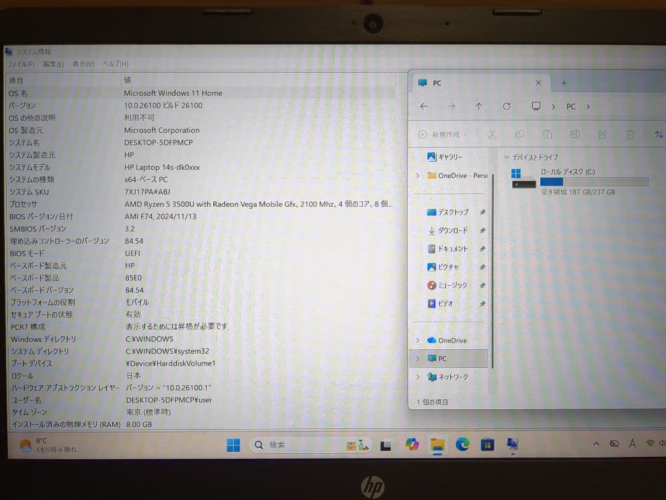The height and width of the screenshot is (500, 666).
Task: Open the ファイル menu in システム情報
Action: pyautogui.click(x=20, y=64)
